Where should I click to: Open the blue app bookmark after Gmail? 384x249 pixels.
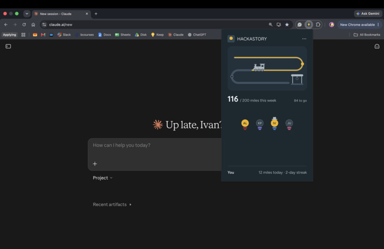(x=51, y=35)
